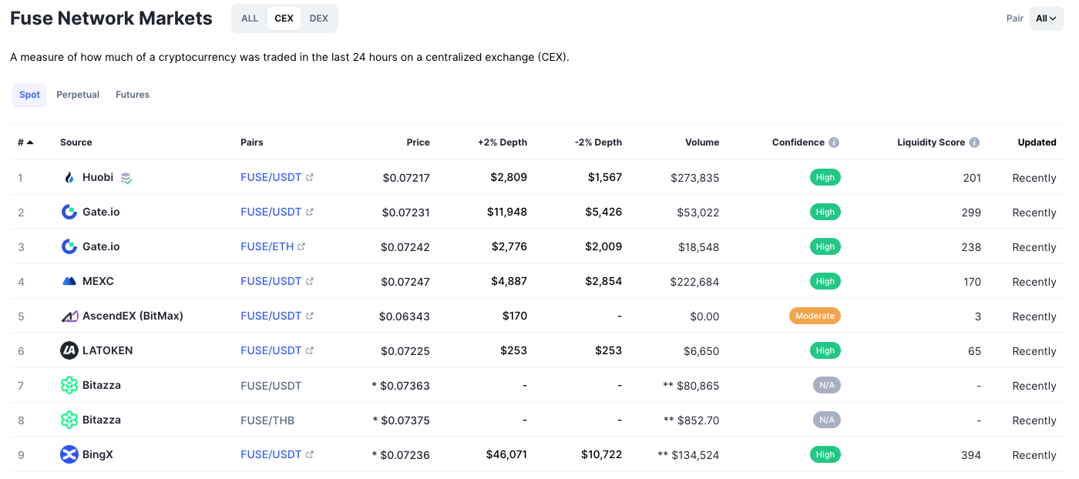Click the Liquidity Score info icon
This screenshot has width=1079, height=479.
974,142
